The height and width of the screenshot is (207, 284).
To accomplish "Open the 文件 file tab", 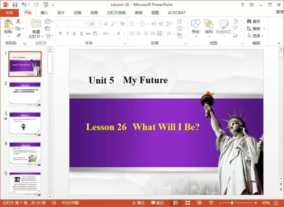I will pos(9,13).
